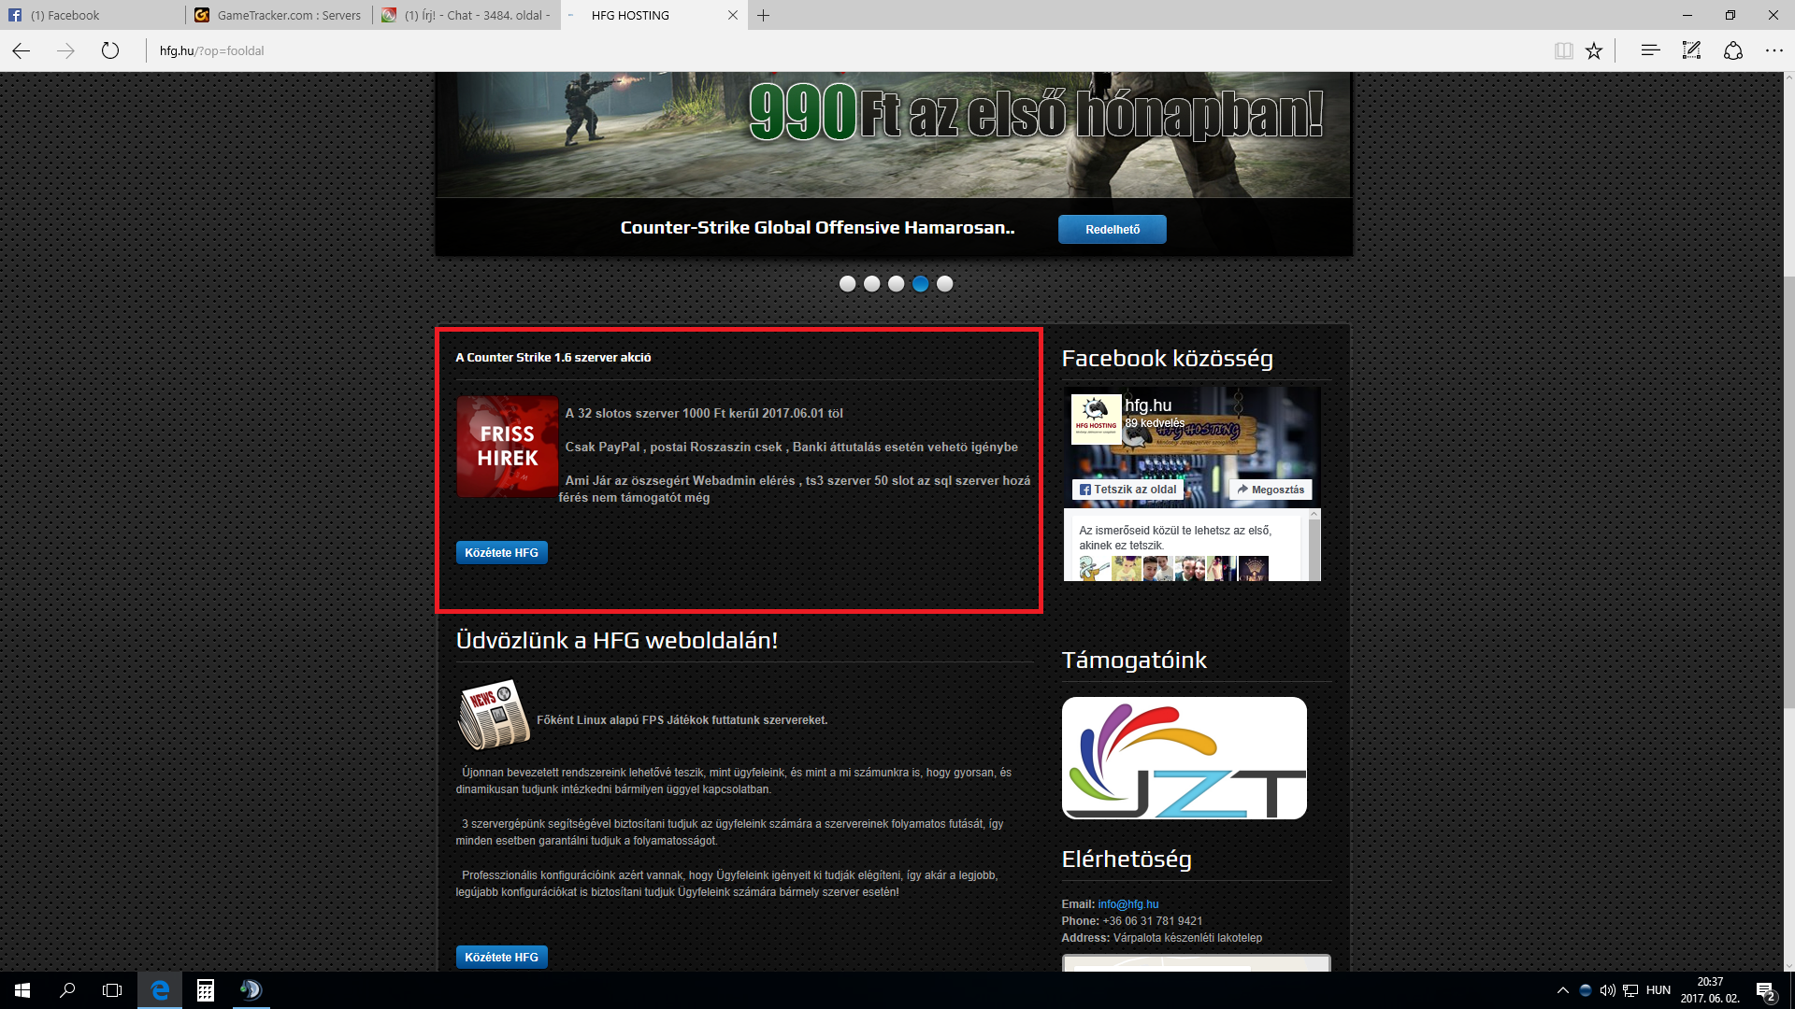This screenshot has width=1795, height=1009.
Task: Select third slider dot
Action: point(896,284)
